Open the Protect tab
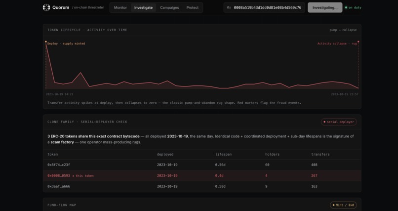398x211 pixels. click(x=193, y=7)
